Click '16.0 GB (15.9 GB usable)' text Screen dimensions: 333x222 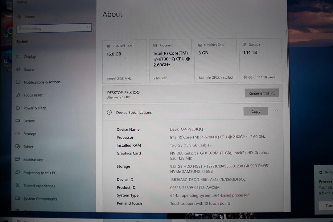tap(190, 145)
